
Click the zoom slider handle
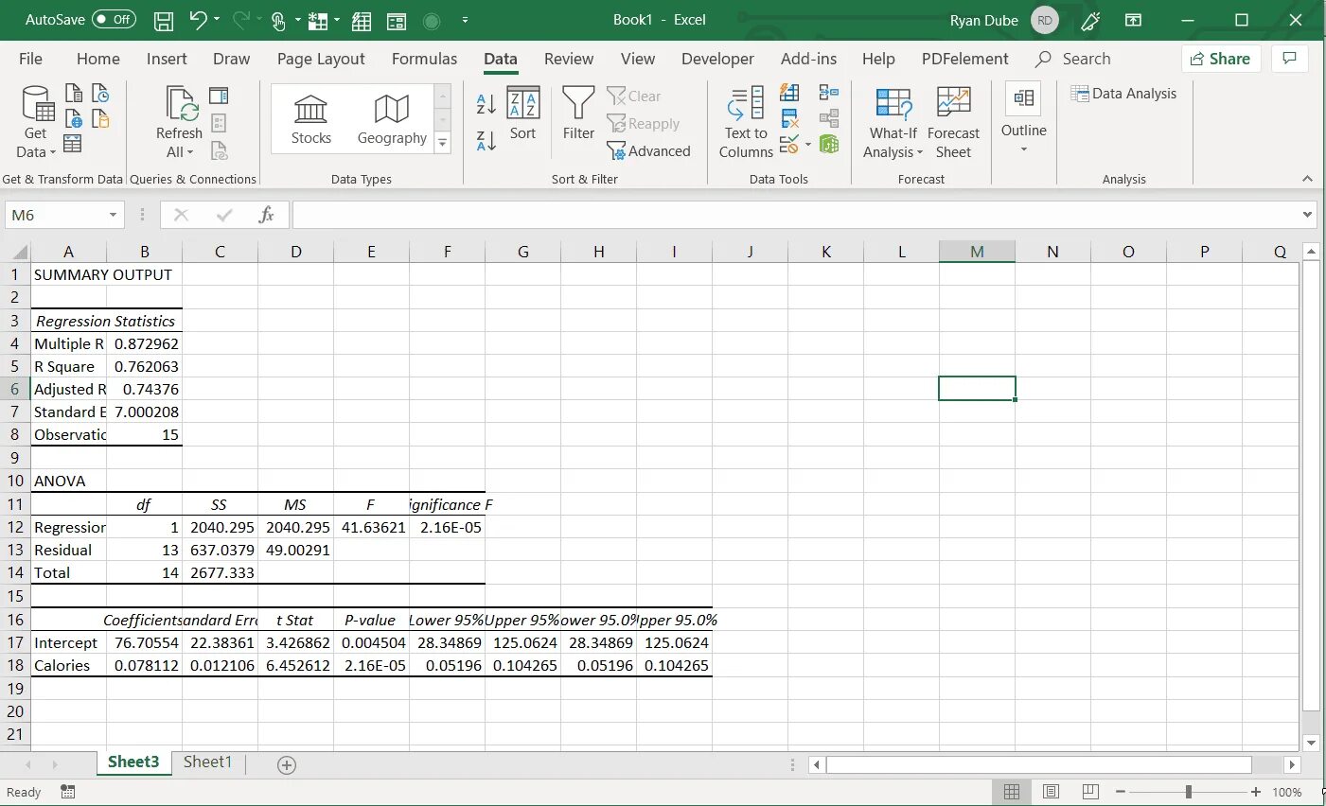[x=1189, y=792]
